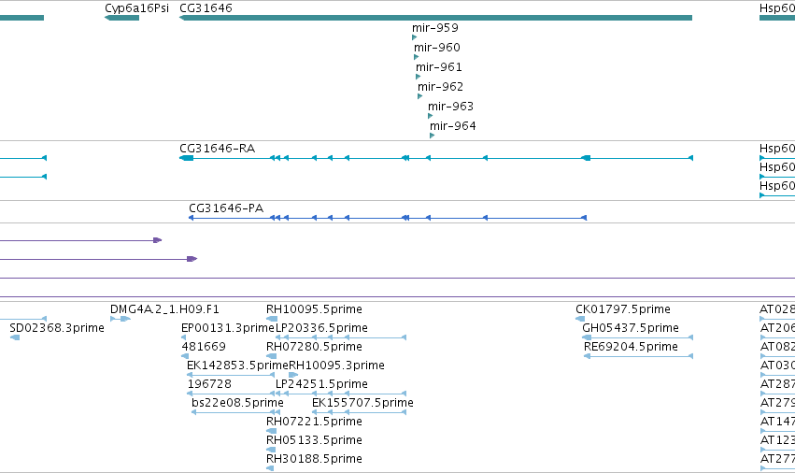Viewport: 795px width, 473px height.
Task: Click the EK155707.5prime EST alignment
Action: 359,412
